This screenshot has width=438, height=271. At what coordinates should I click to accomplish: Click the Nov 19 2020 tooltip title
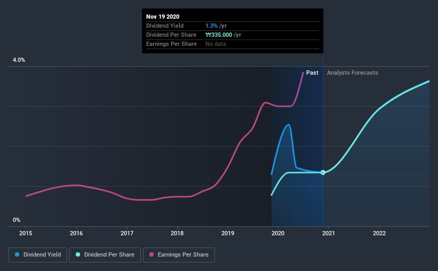point(163,17)
